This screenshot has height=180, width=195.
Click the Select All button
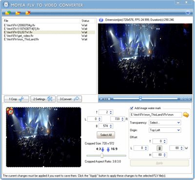click(106, 135)
